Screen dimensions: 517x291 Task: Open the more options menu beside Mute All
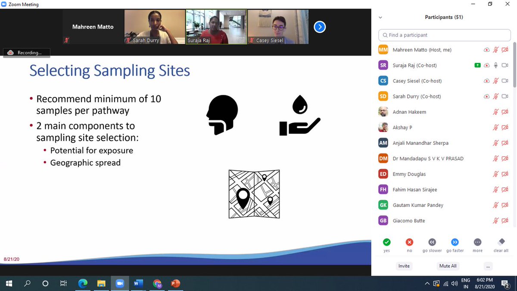[488, 266]
